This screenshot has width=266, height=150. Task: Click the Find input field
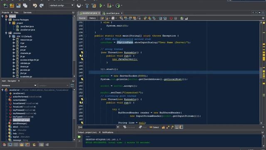click(x=99, y=127)
